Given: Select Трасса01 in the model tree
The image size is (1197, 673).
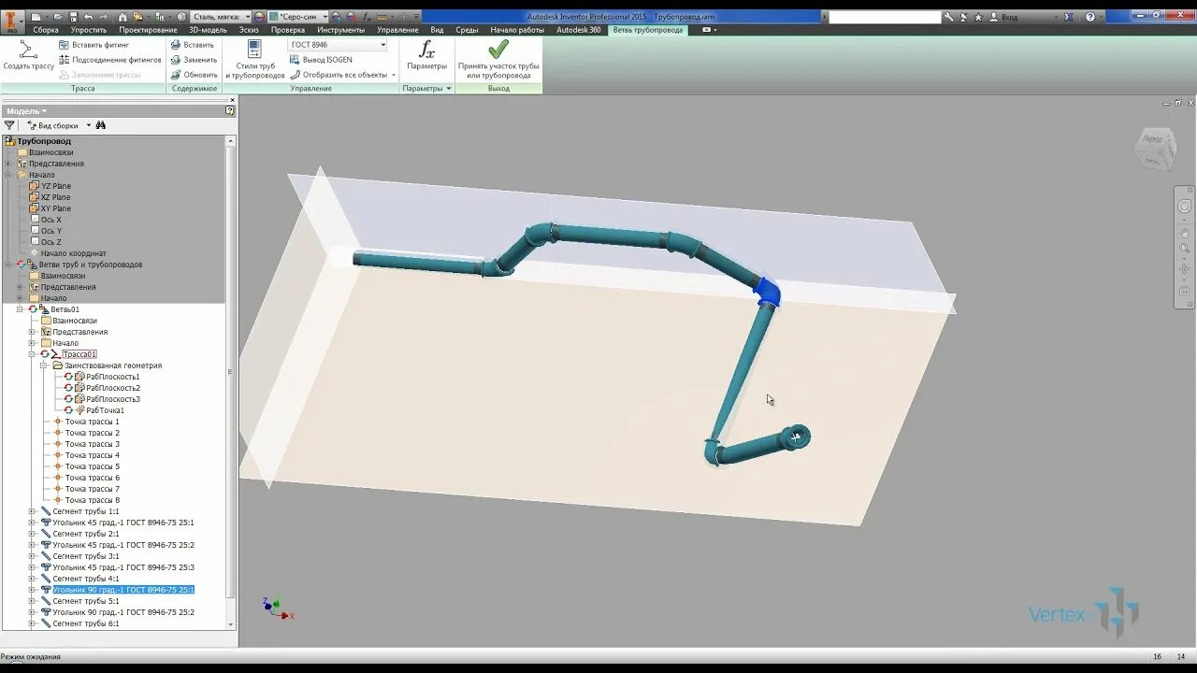Looking at the screenshot, I should 79,354.
